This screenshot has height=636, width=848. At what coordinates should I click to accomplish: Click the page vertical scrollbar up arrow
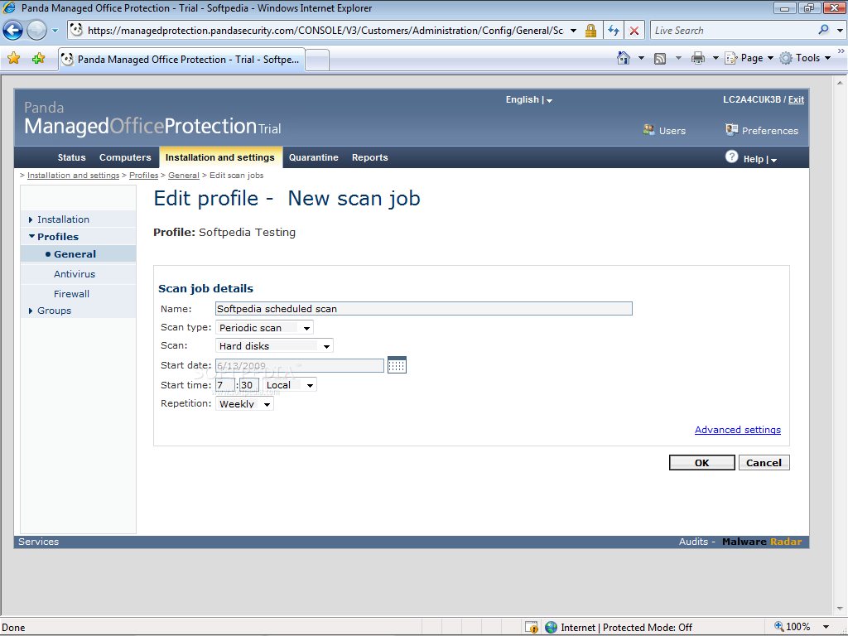[x=840, y=83]
